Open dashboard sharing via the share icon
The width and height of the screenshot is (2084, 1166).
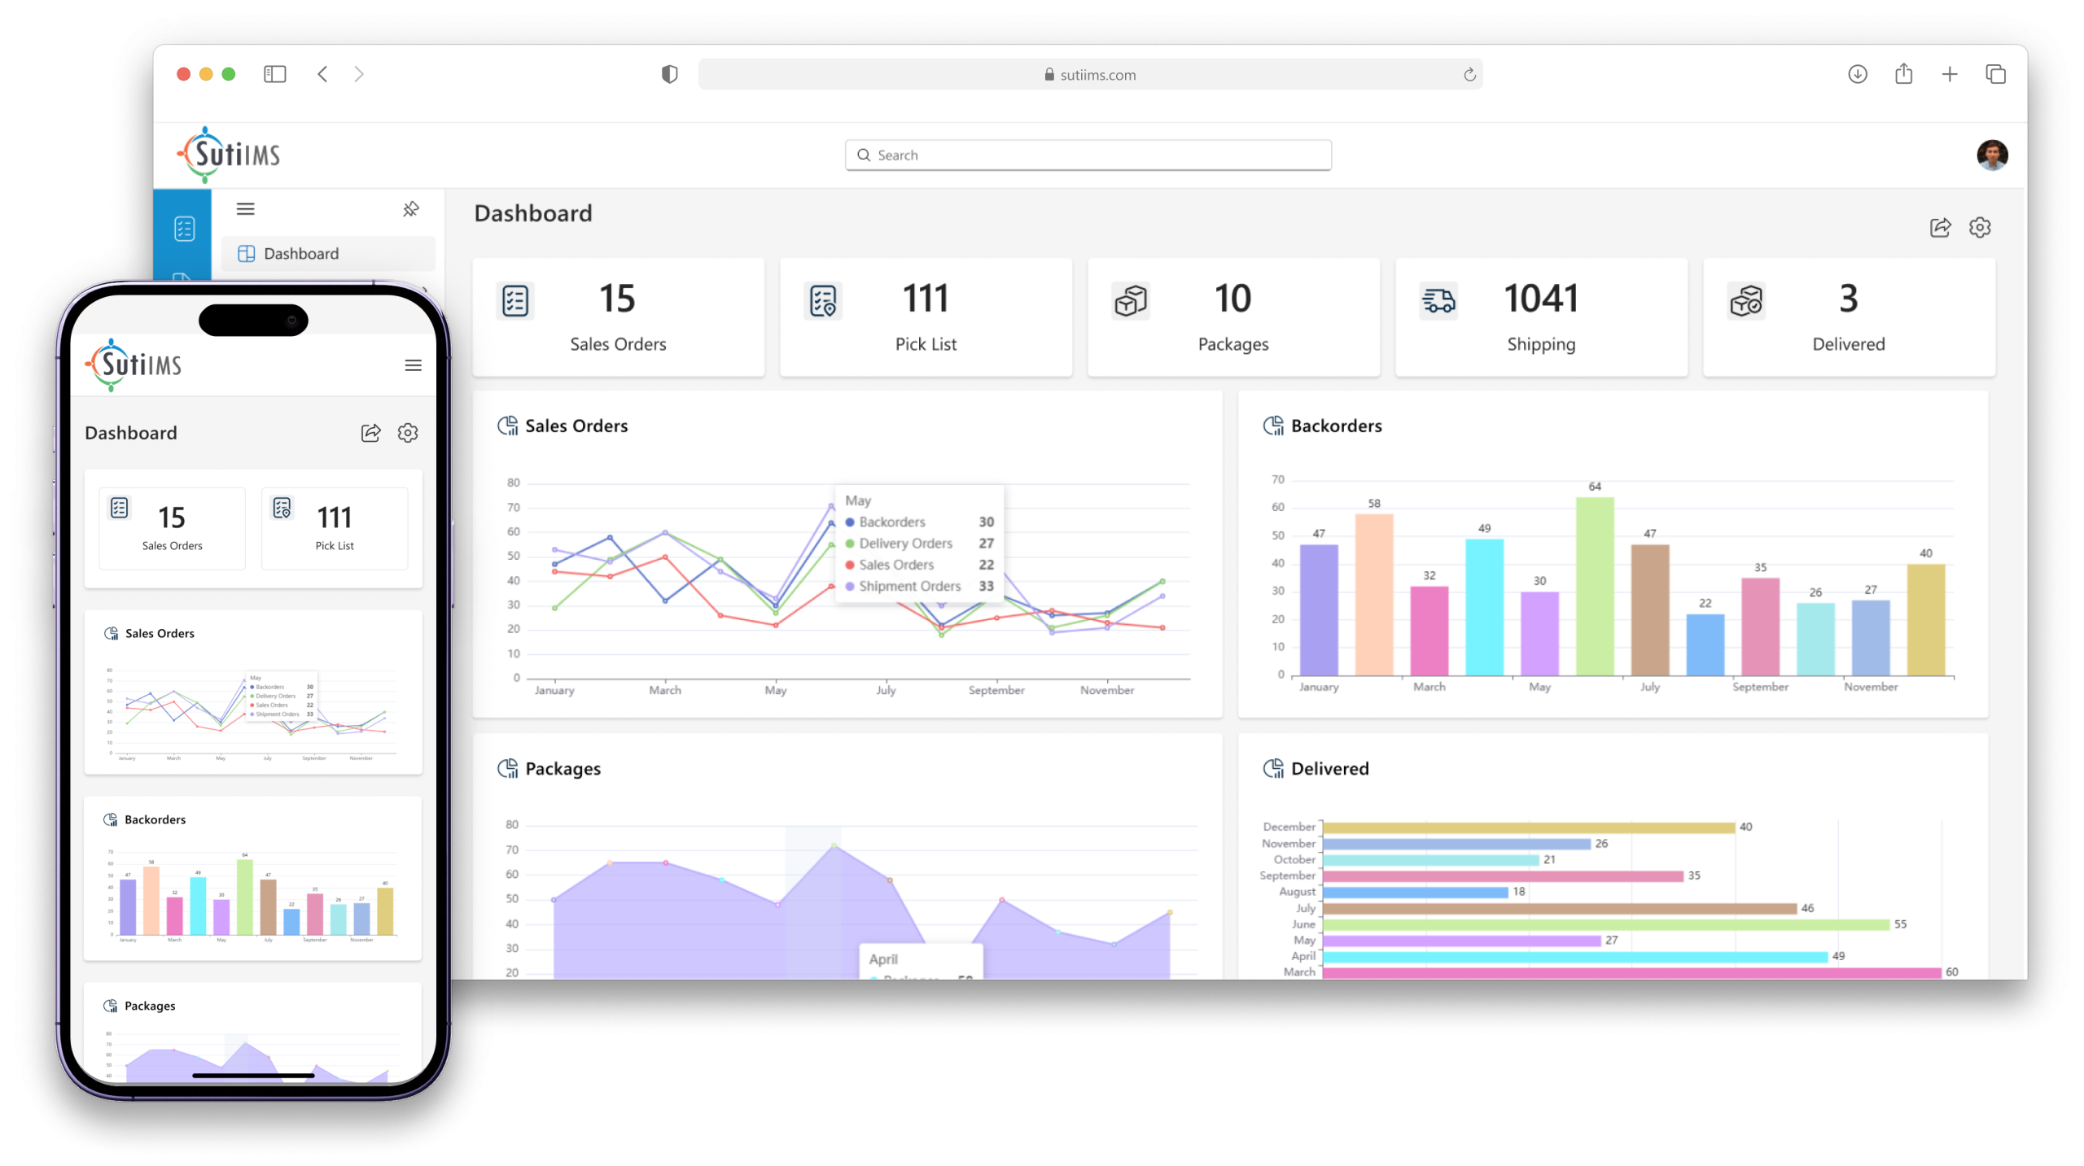tap(1941, 228)
